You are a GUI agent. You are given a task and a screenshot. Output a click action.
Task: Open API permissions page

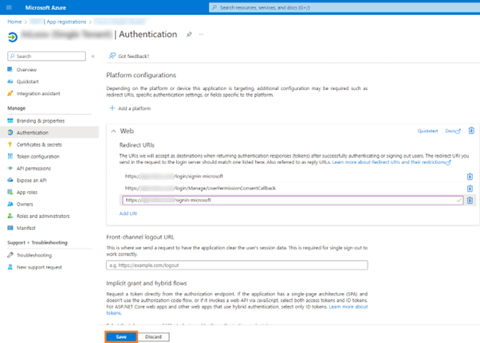click(x=33, y=168)
